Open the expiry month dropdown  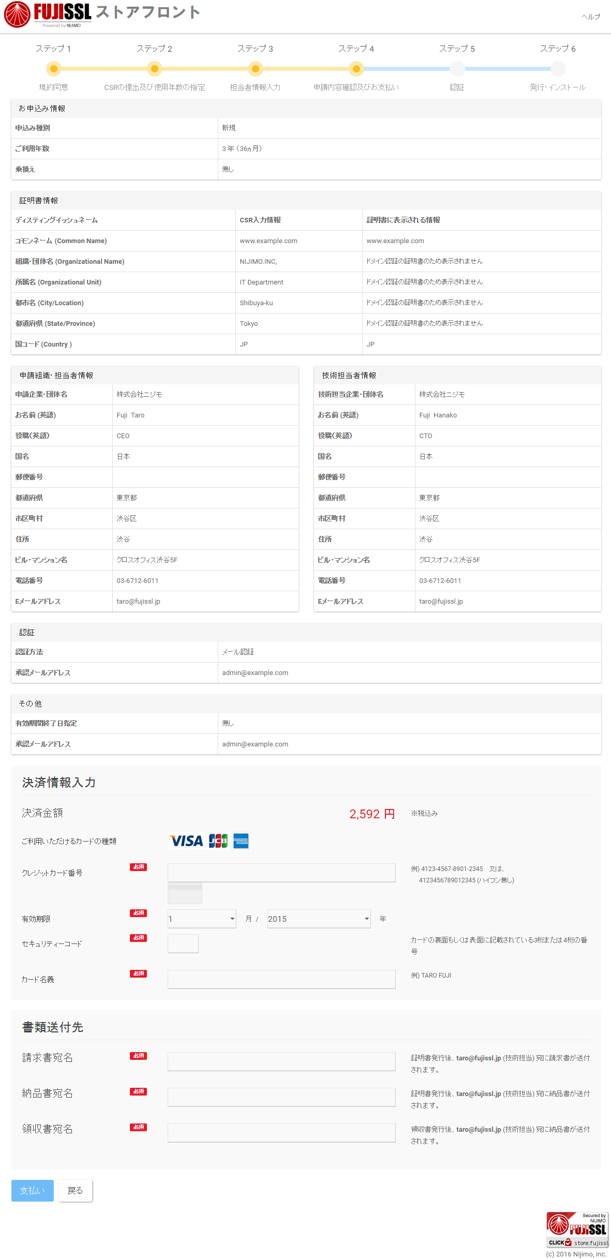pyautogui.click(x=202, y=919)
